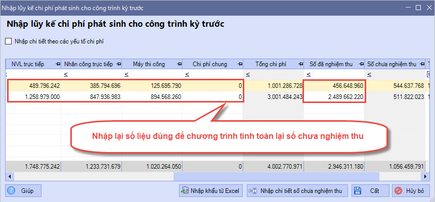Sort by Tổng chi phí column header
This screenshot has width=435, height=202.
[271, 64]
